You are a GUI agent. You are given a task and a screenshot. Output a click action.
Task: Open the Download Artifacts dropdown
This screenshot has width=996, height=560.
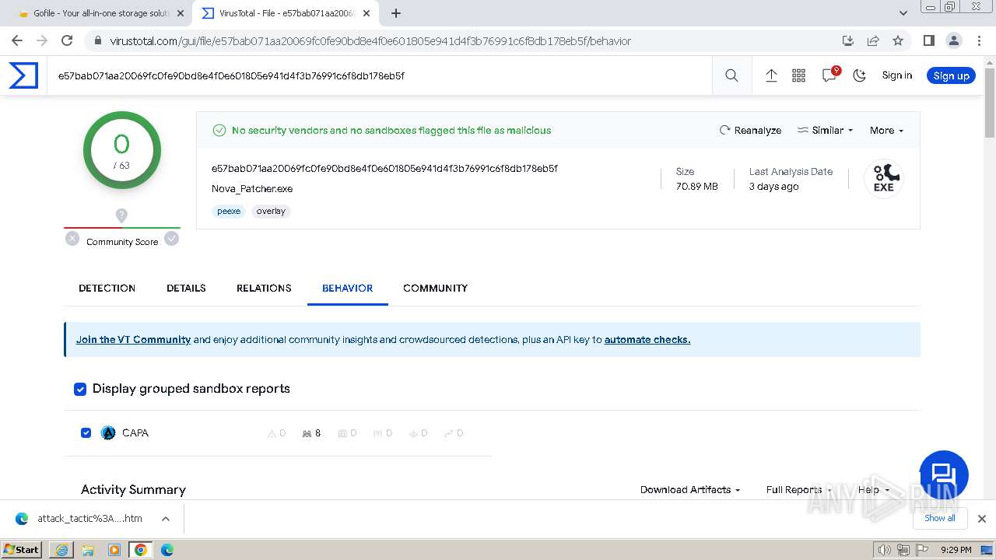pos(690,489)
